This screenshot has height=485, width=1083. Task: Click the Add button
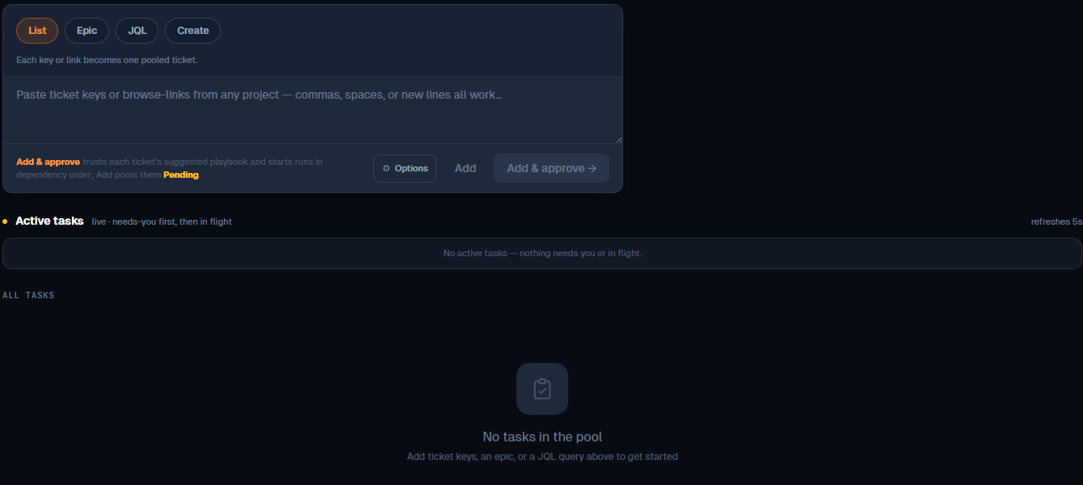pyautogui.click(x=465, y=168)
